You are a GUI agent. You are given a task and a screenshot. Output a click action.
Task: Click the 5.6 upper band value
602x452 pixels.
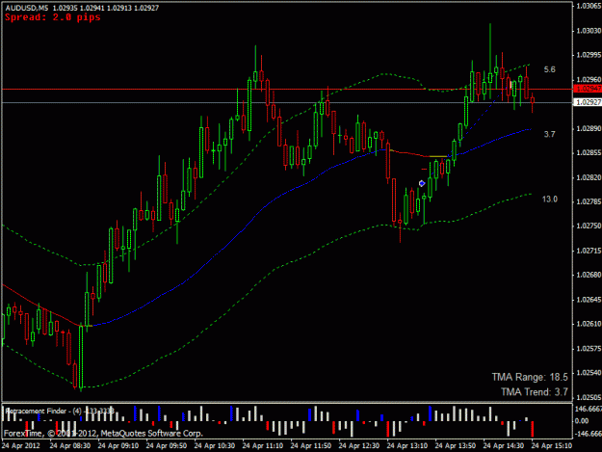[x=549, y=69]
